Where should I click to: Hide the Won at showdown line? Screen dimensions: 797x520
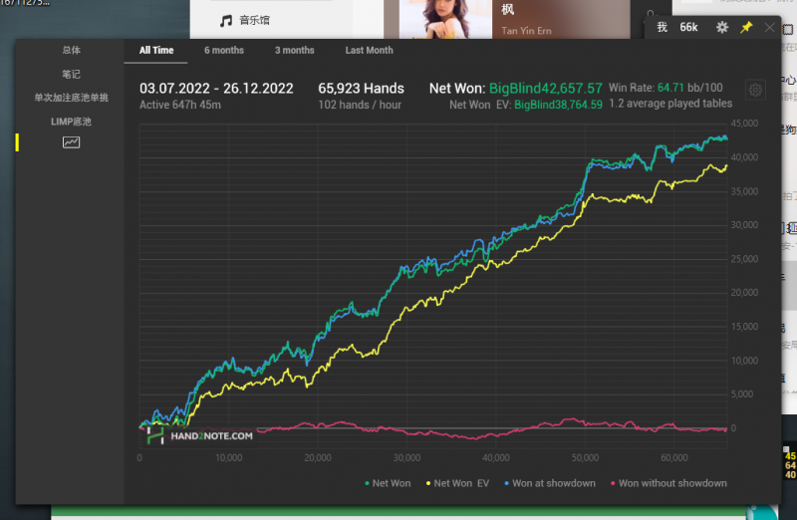tap(549, 483)
